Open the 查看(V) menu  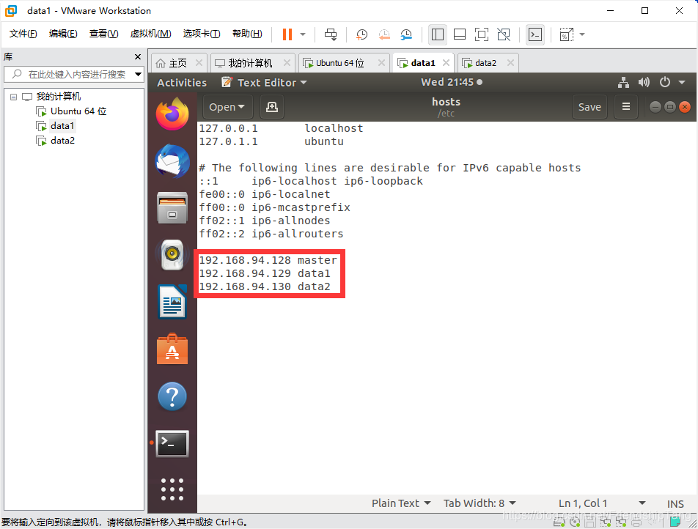click(103, 34)
